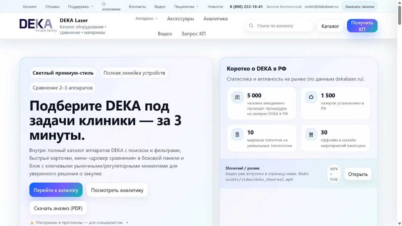Click Скачать анализ (PDF) button
Image resolution: width=402 pixels, height=226 pixels.
pyautogui.click(x=58, y=208)
